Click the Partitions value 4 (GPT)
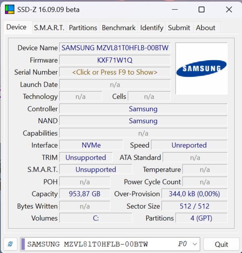 [x=201, y=218]
